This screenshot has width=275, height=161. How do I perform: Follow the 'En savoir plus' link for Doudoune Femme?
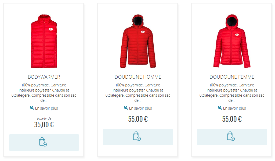234,108
